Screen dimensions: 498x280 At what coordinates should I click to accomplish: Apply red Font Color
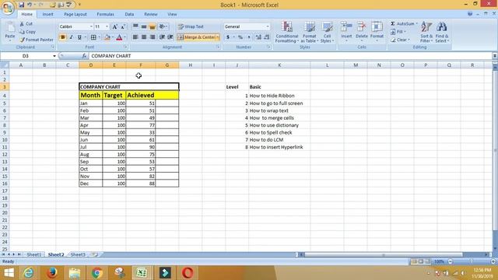pos(119,37)
